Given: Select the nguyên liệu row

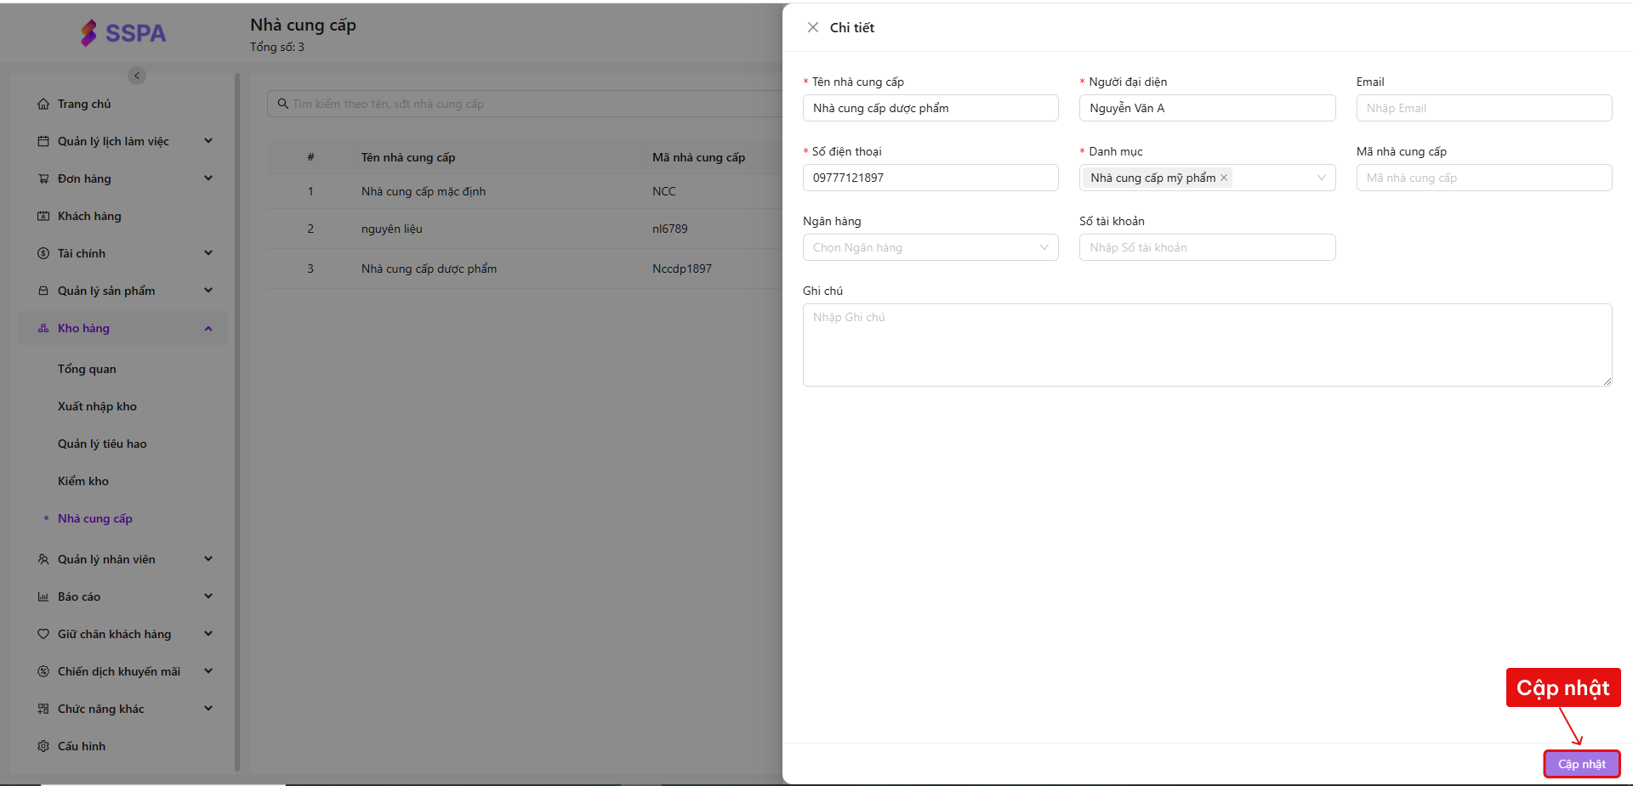Looking at the screenshot, I should pyautogui.click(x=525, y=229).
